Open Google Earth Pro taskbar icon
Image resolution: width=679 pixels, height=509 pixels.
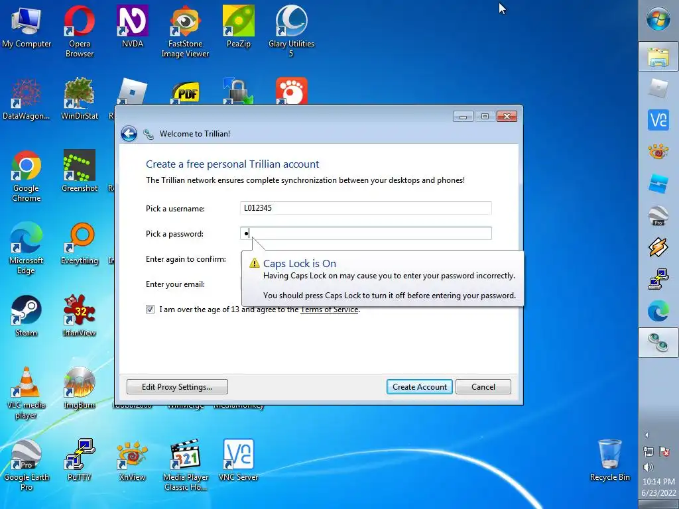point(658,215)
